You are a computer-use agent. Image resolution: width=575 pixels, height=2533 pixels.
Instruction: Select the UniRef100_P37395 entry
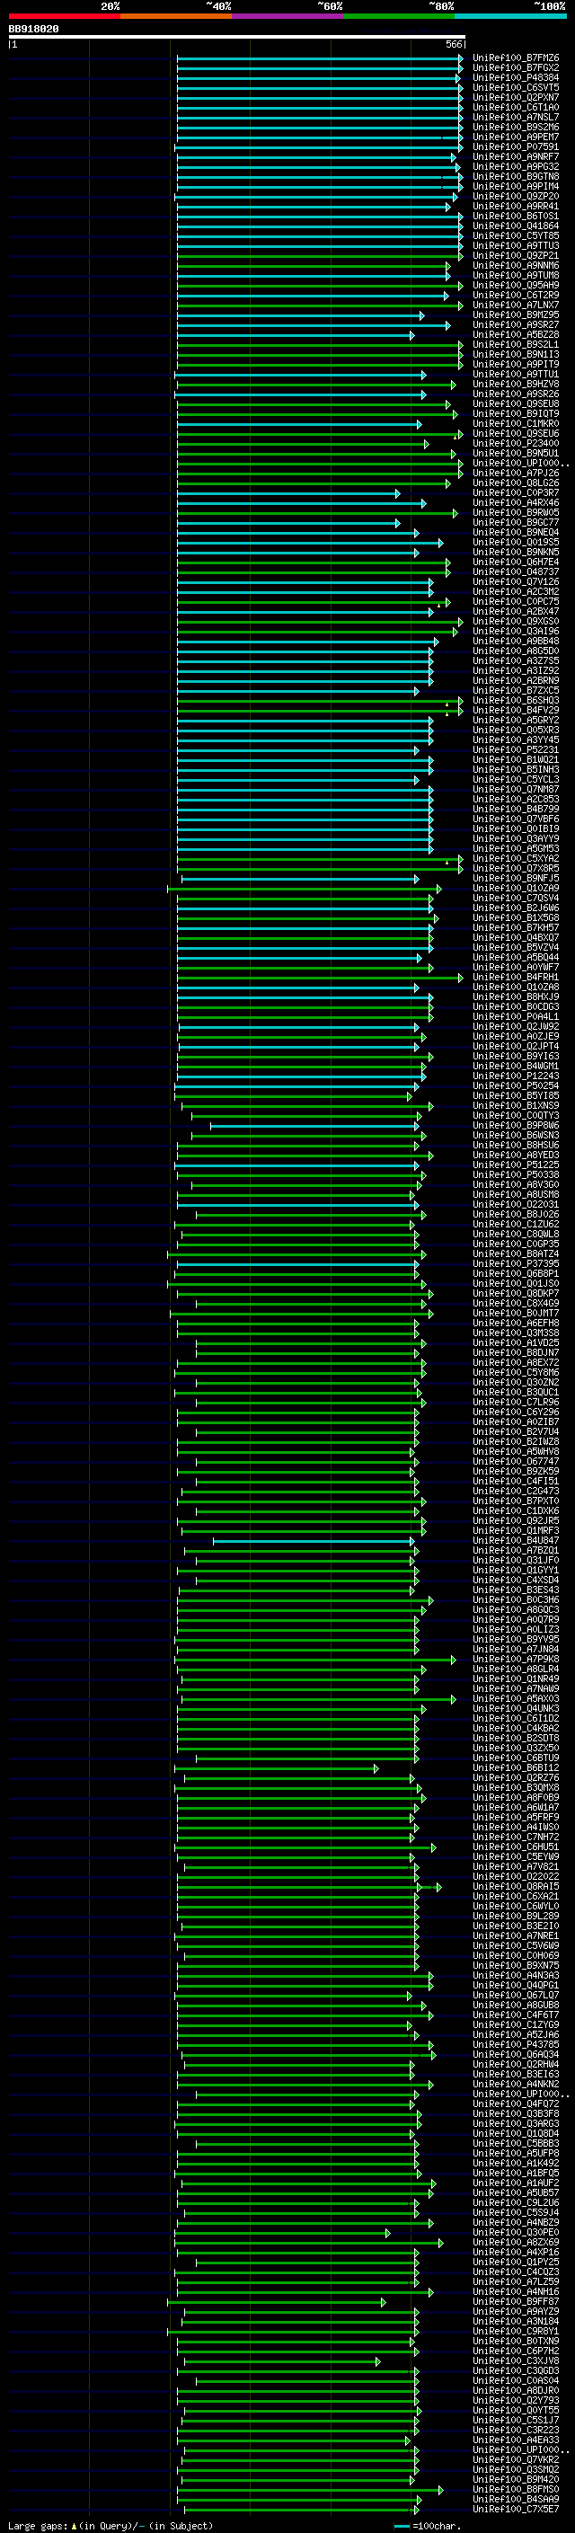516,1263
